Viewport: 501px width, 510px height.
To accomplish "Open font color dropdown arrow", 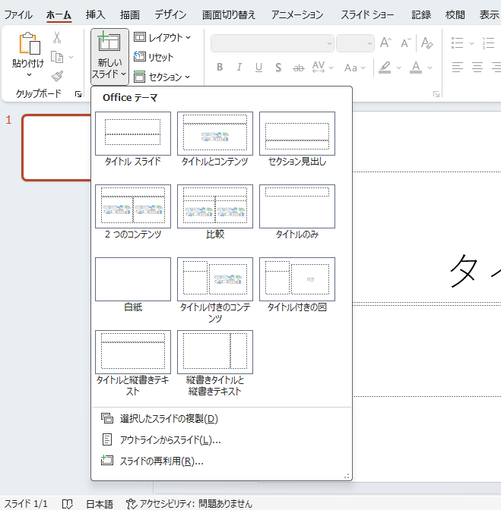I will pos(430,68).
